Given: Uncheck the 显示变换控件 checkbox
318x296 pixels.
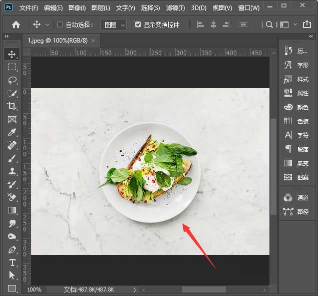Looking at the screenshot, I should pyautogui.click(x=138, y=25).
